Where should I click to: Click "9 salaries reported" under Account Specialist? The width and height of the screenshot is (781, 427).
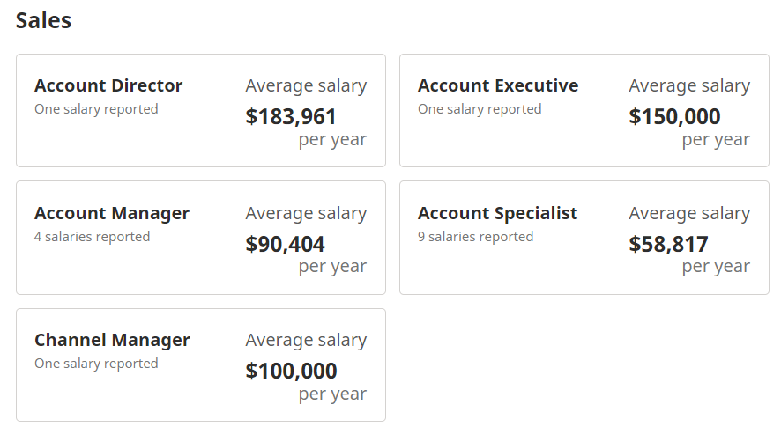pos(475,237)
